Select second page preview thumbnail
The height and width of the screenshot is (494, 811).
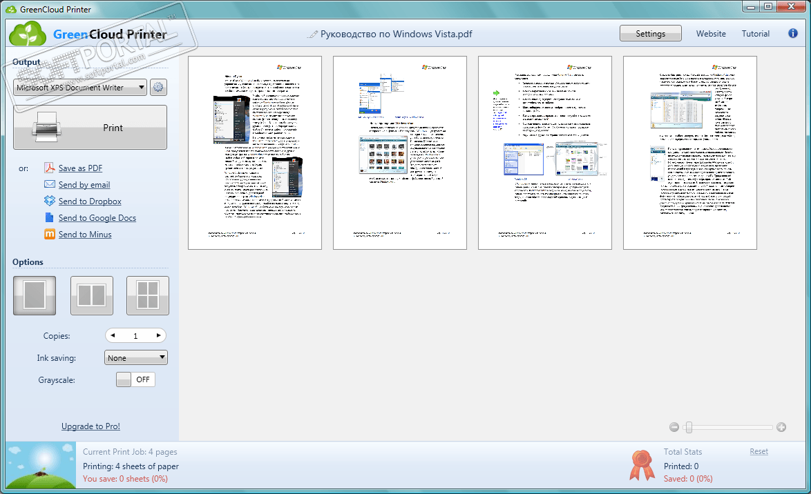400,153
